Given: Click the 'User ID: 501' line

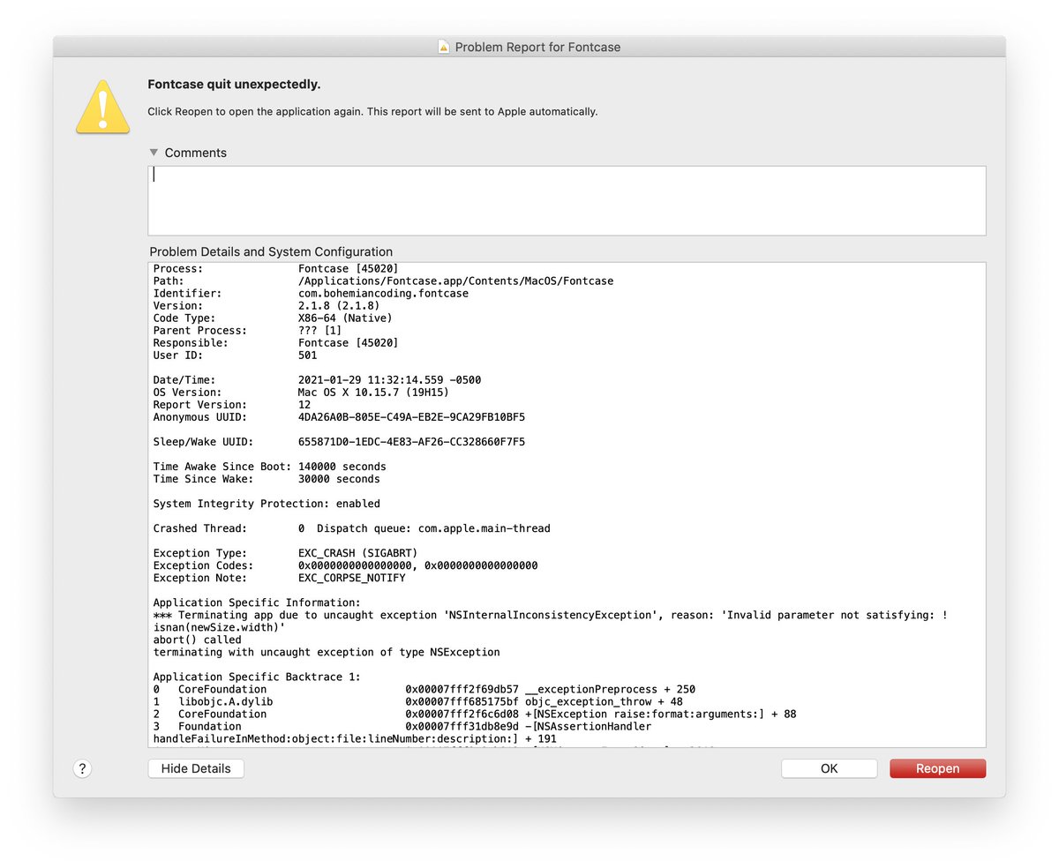Looking at the screenshot, I should coord(235,355).
